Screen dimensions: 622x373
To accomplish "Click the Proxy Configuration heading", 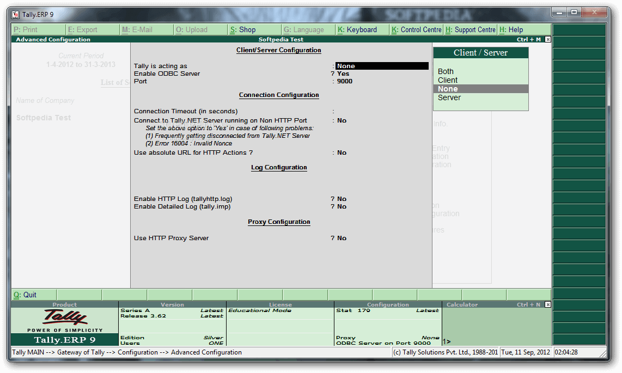I will (x=279, y=222).
